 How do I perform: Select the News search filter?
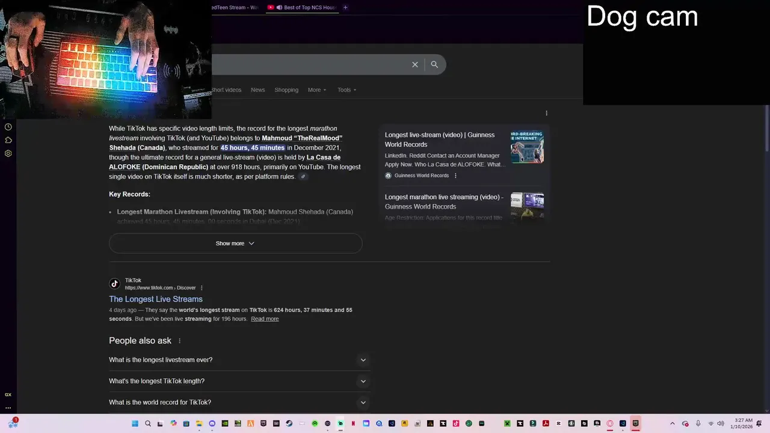257,90
